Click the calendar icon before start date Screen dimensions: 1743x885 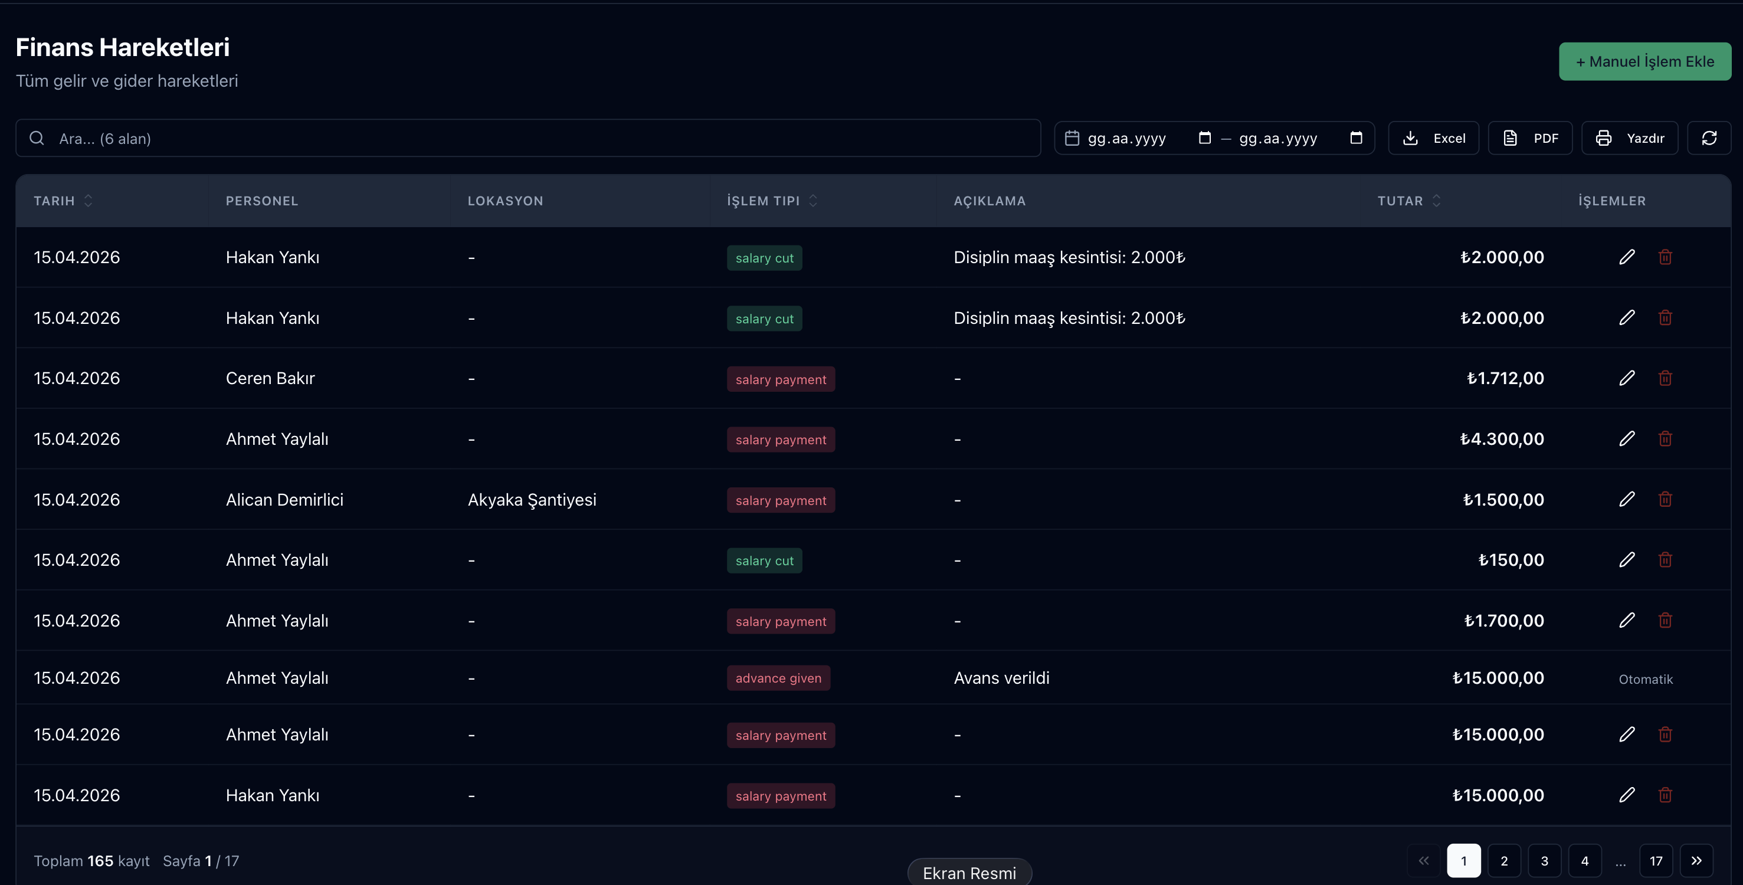coord(1072,138)
